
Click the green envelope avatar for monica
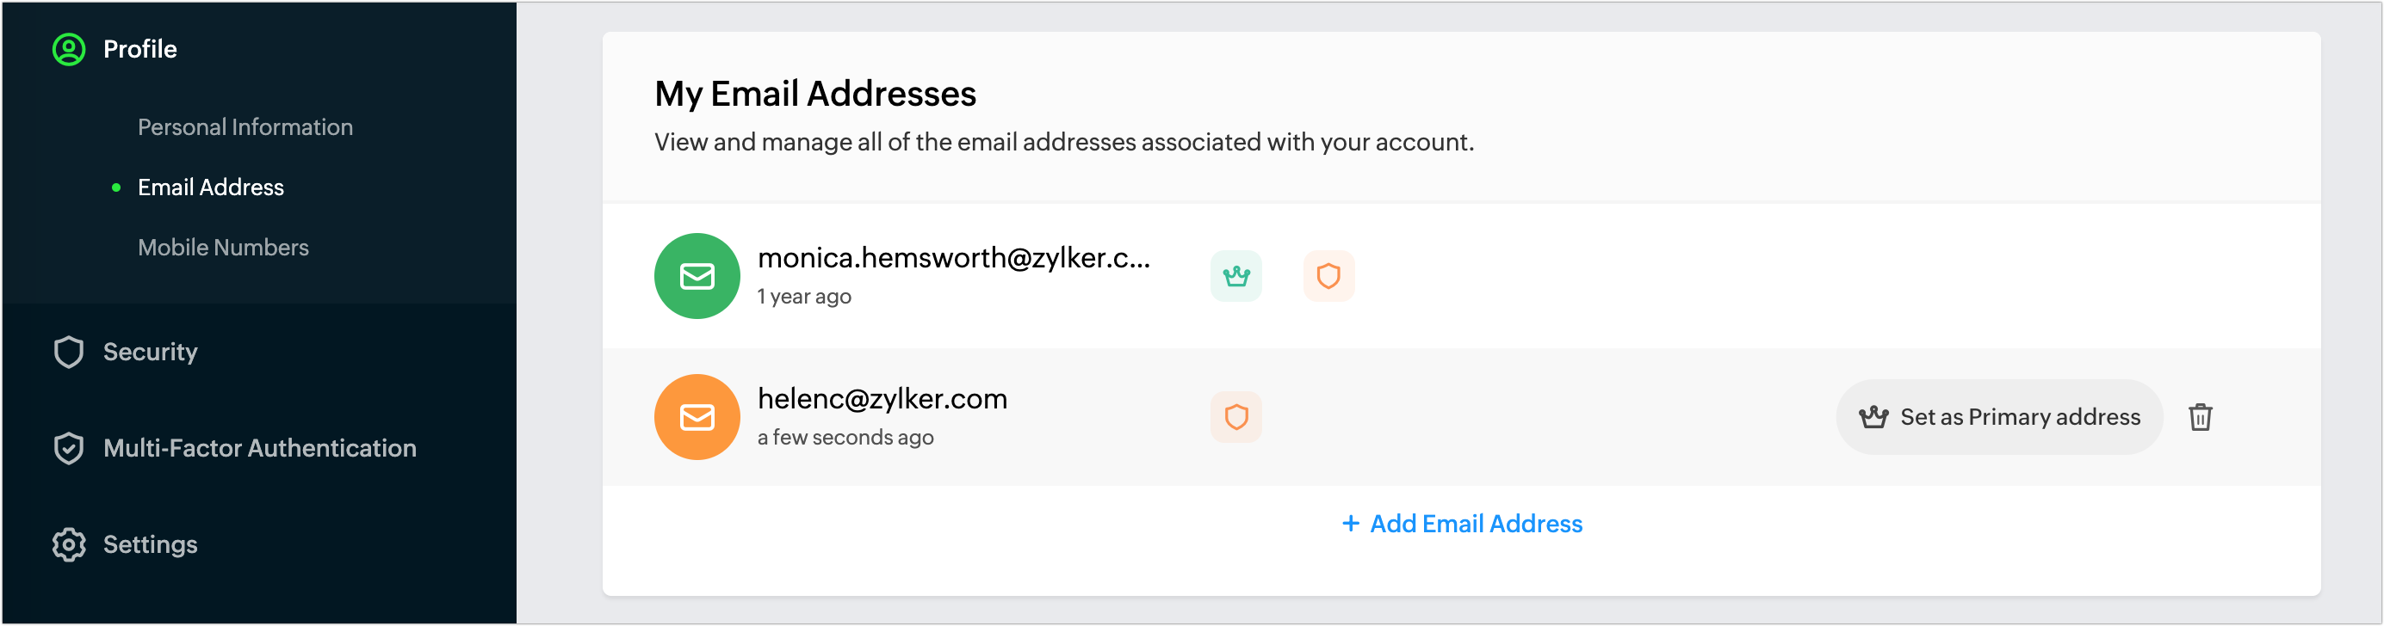click(697, 277)
